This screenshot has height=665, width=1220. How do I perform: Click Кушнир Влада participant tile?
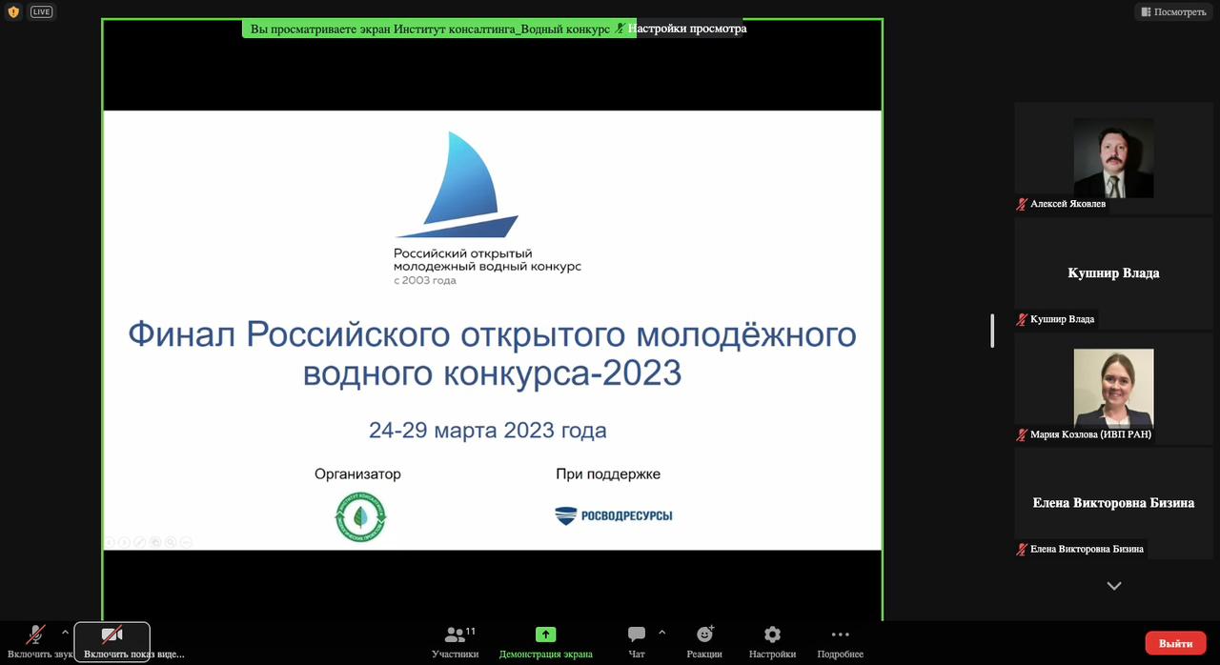pos(1113,273)
